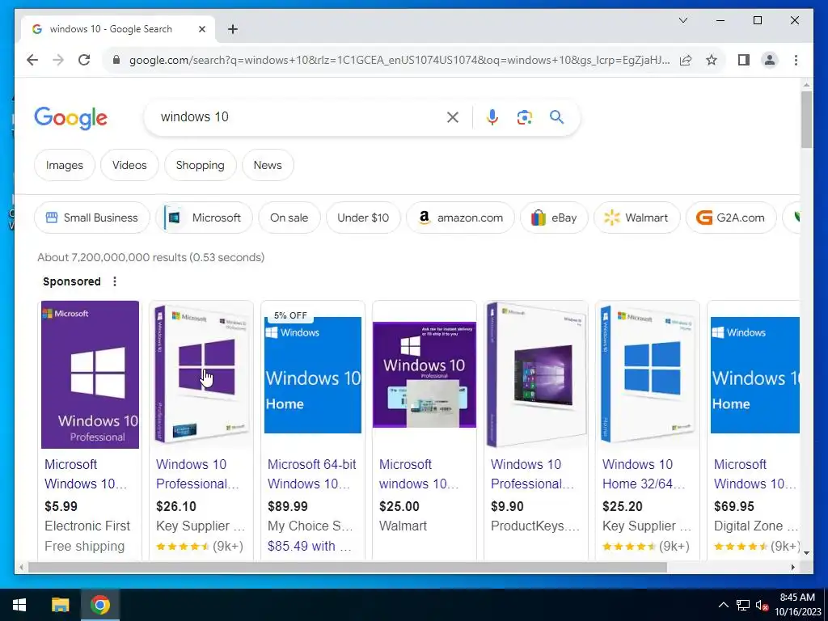Click the page's horizontal scrollbar thumb

coord(348,567)
